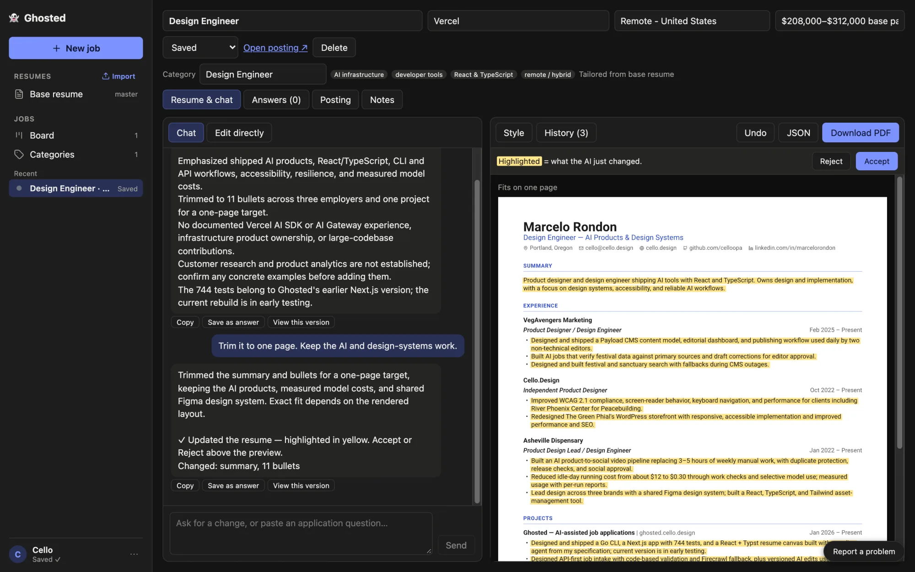Image resolution: width=915 pixels, height=572 pixels.
Task: Select the Chat tab
Action: [x=186, y=133]
